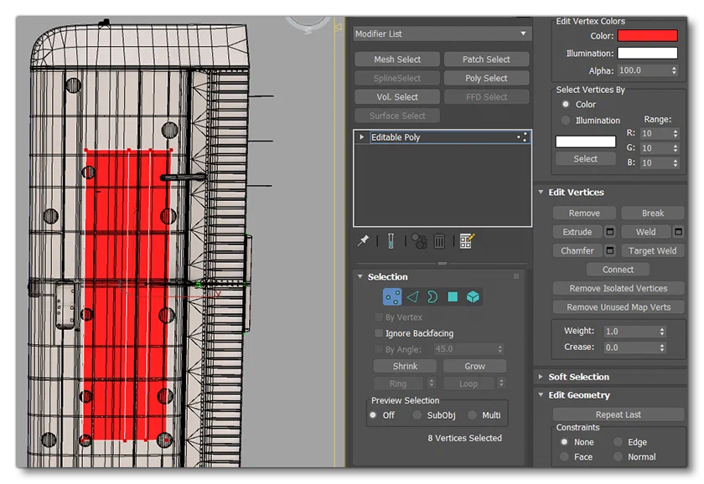
Task: Click Remove Isolated Vertices button
Action: click(619, 288)
